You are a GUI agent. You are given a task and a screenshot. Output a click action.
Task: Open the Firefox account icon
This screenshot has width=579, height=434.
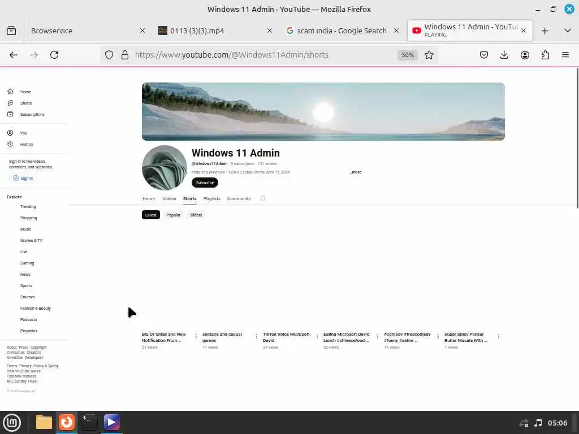click(x=525, y=55)
